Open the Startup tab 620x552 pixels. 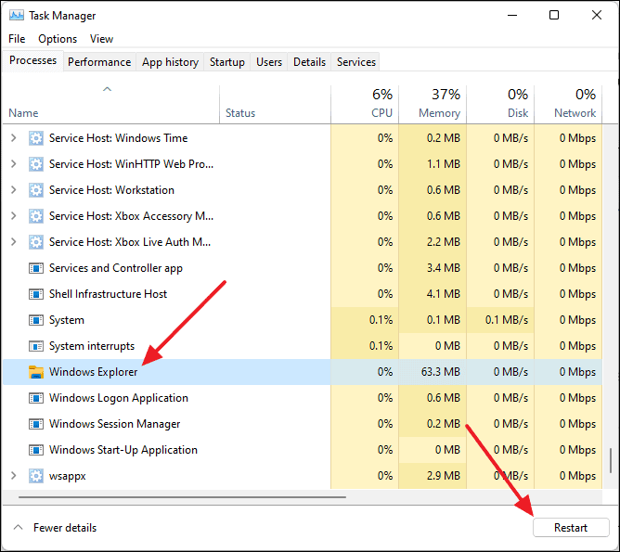tap(227, 62)
